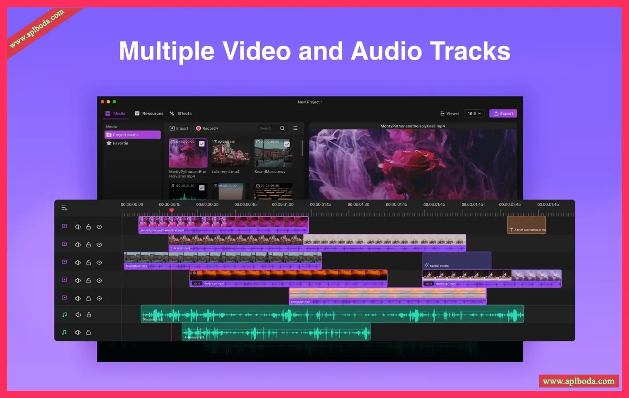Select the SoundMusic.mov timeline clip

[223, 261]
